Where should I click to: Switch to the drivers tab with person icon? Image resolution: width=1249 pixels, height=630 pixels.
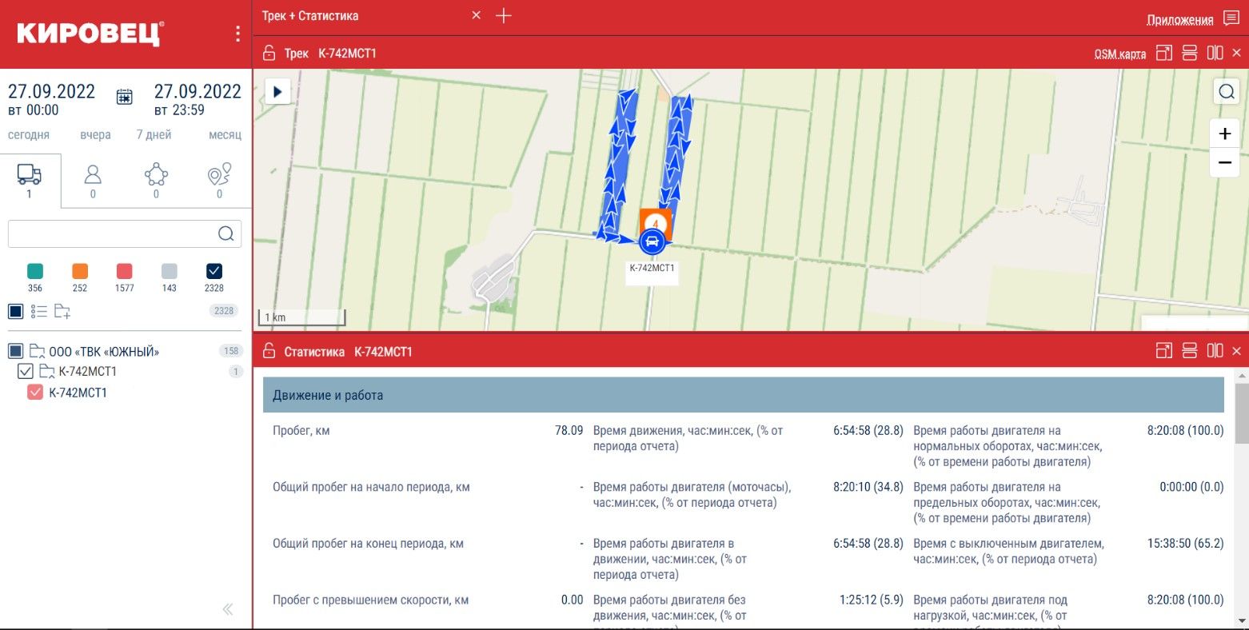[93, 181]
